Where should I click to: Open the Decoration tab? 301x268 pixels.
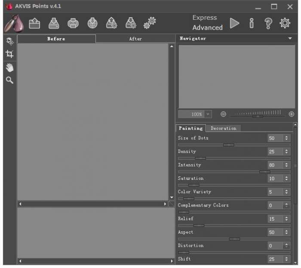tap(224, 128)
